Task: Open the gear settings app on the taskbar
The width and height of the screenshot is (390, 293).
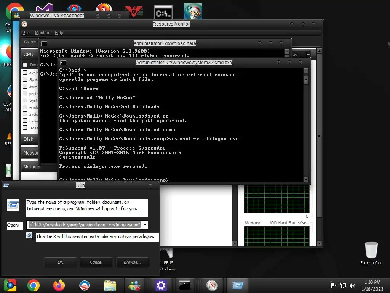Action: [161, 285]
